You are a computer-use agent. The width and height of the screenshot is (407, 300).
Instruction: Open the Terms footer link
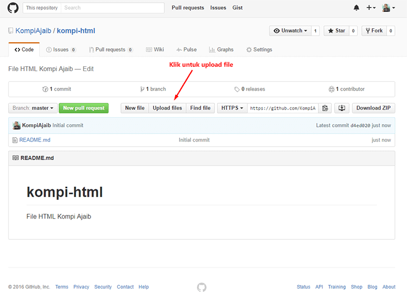tap(62, 287)
